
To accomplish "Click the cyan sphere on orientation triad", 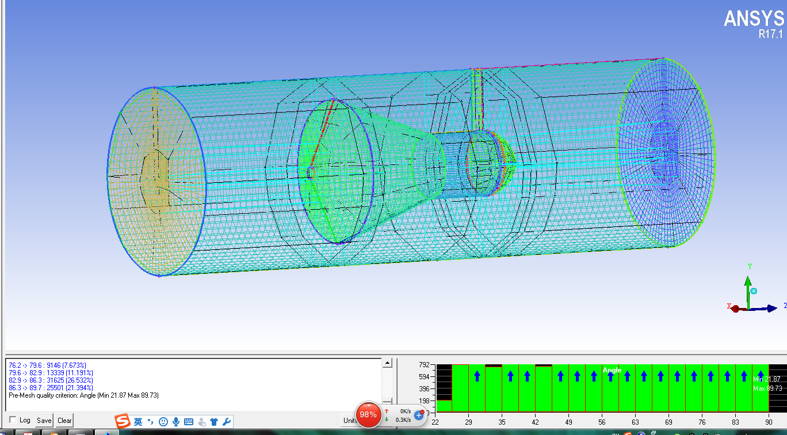I will tap(754, 291).
